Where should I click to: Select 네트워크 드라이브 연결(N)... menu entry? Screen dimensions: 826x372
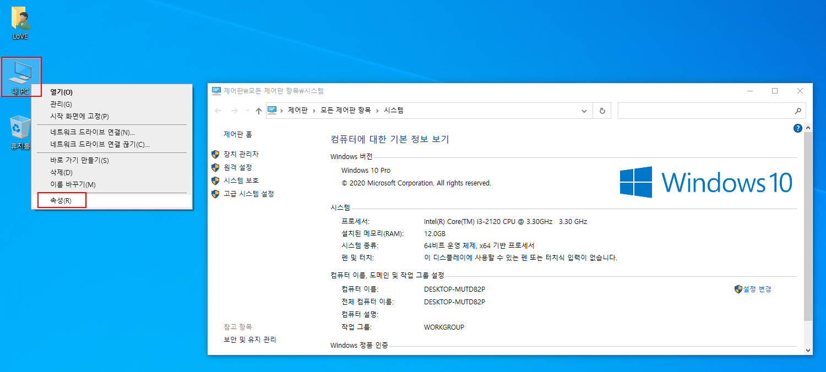click(x=112, y=133)
